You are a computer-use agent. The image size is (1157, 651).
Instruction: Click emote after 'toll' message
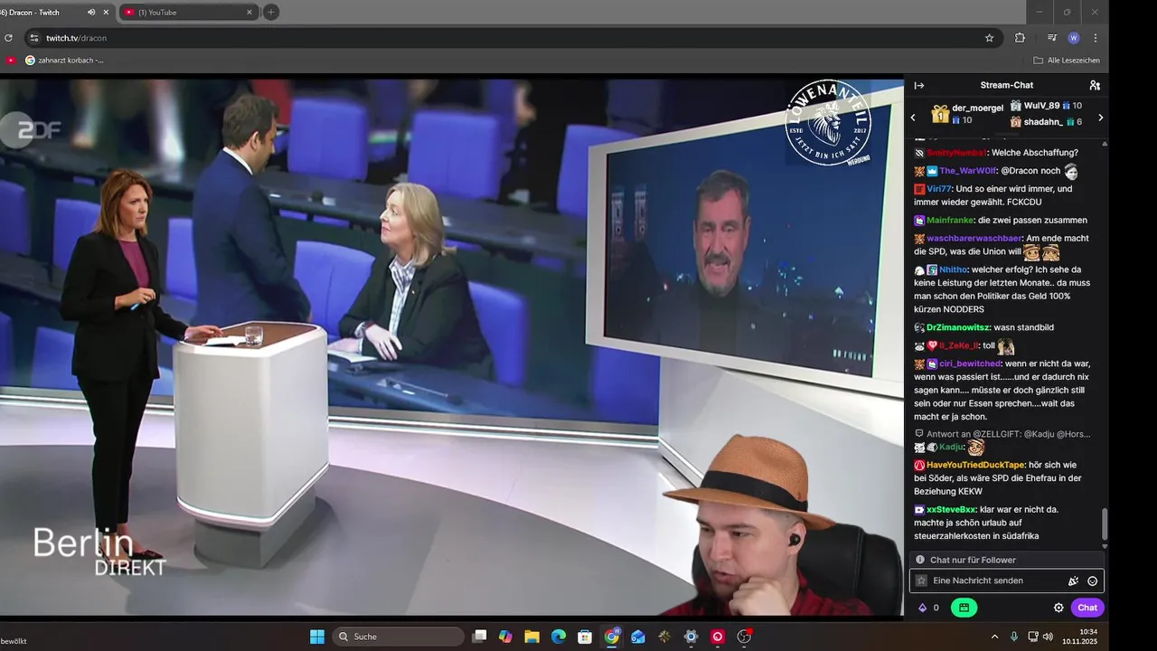[1006, 346]
